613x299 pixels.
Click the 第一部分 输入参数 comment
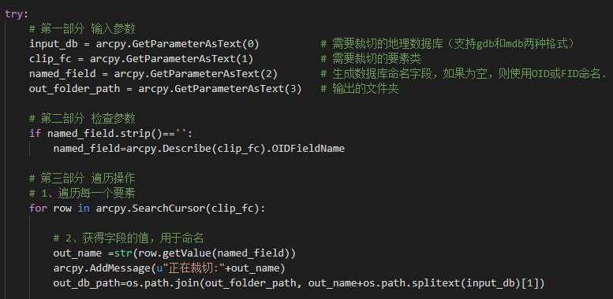click(x=83, y=29)
